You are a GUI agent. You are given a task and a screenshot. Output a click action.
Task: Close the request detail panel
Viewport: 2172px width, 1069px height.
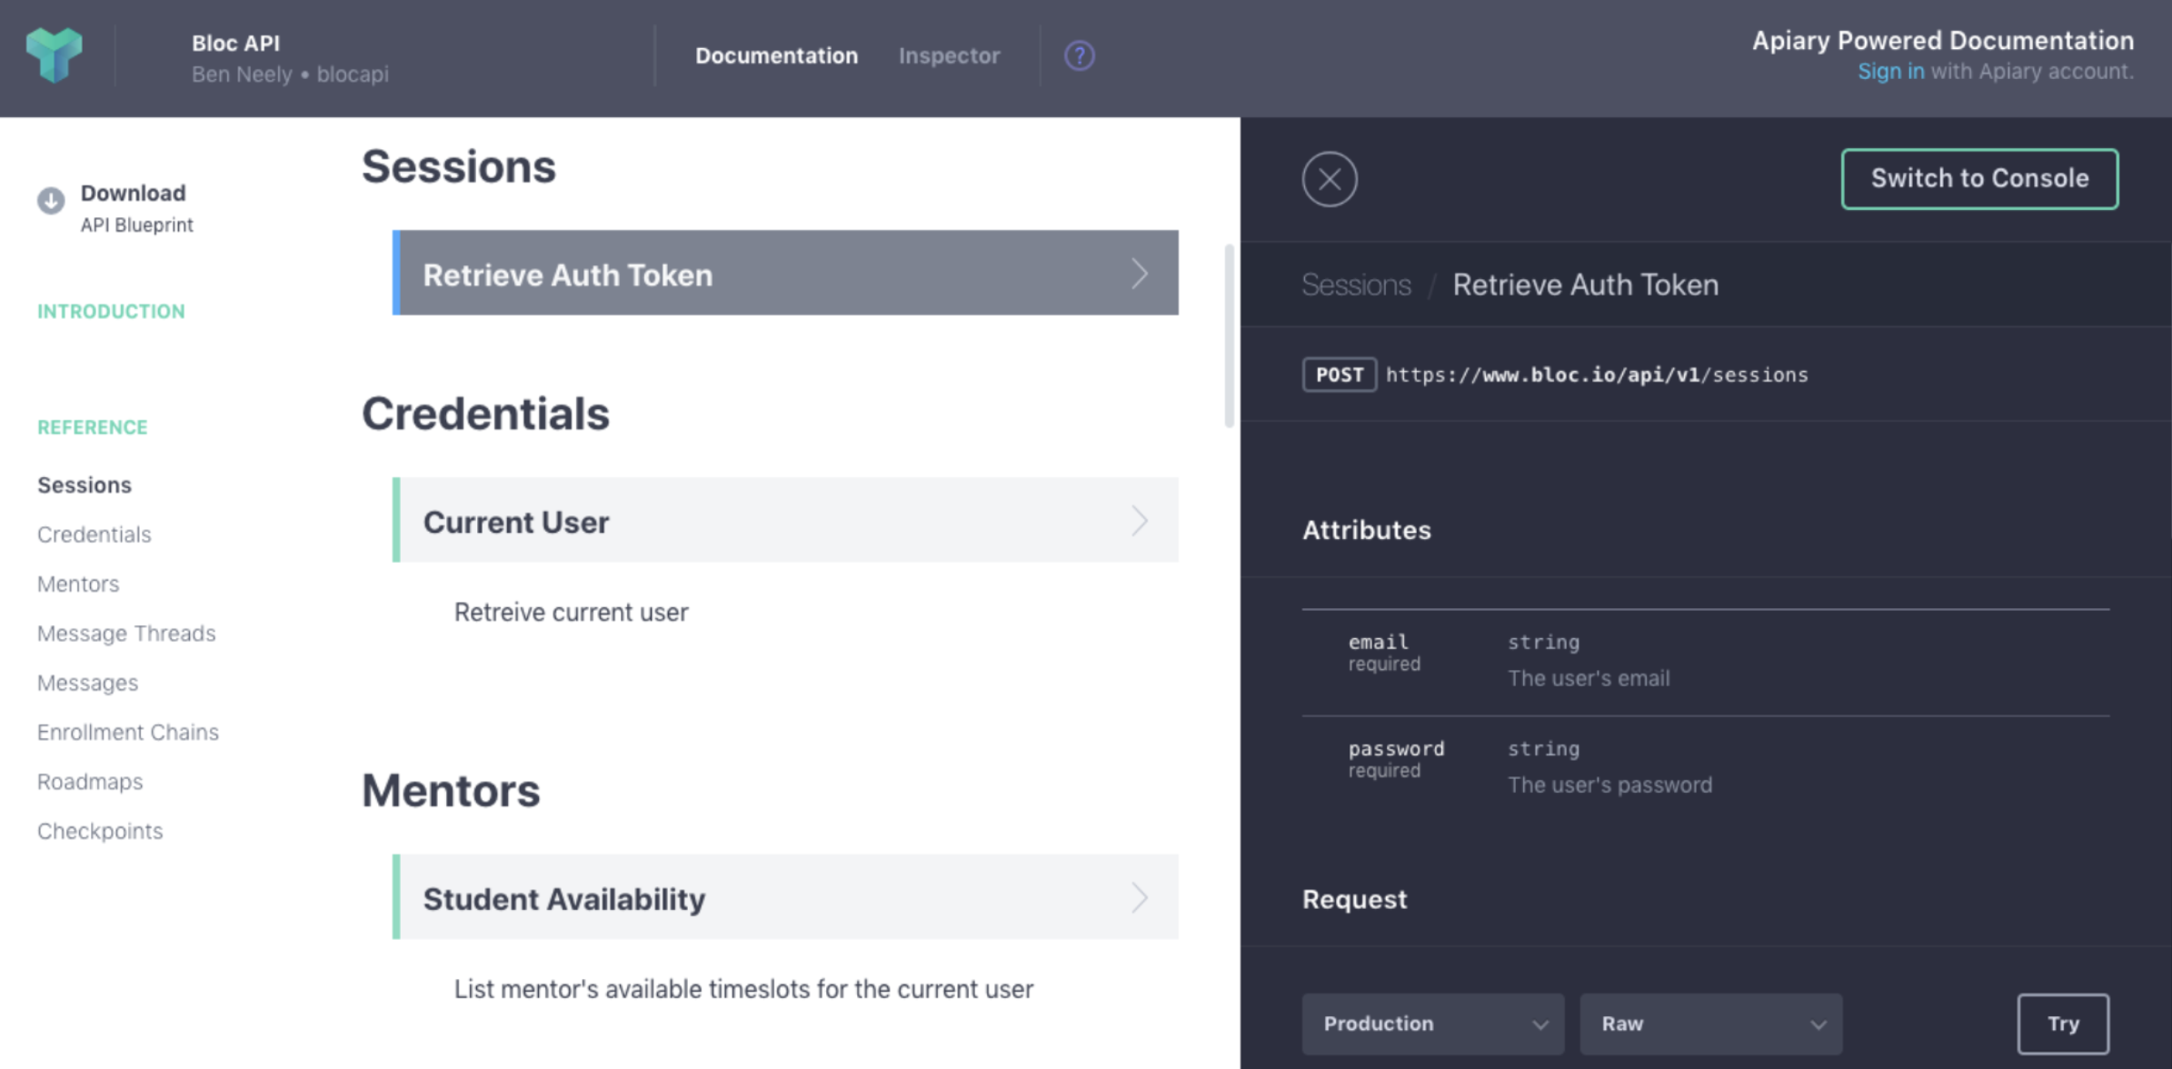(1329, 179)
